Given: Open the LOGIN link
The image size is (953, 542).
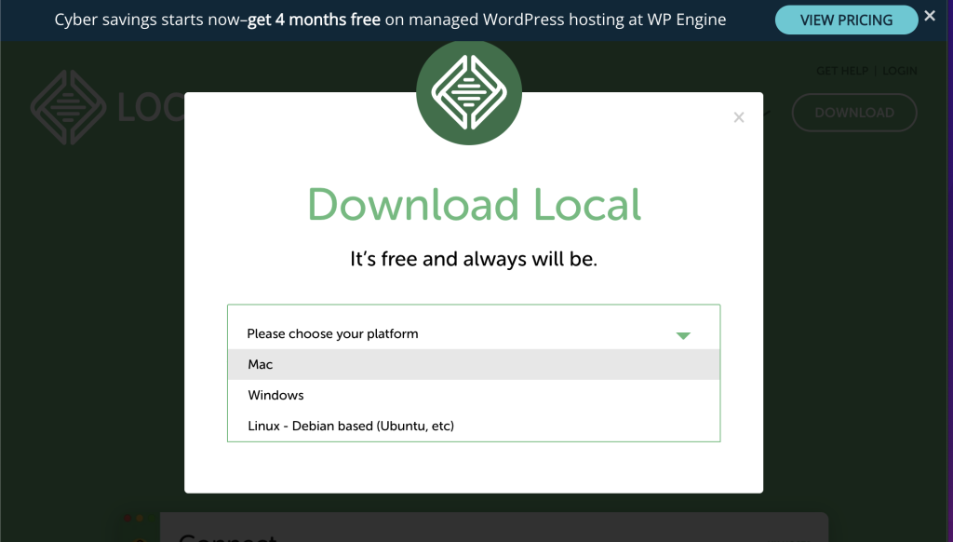Looking at the screenshot, I should 900,71.
